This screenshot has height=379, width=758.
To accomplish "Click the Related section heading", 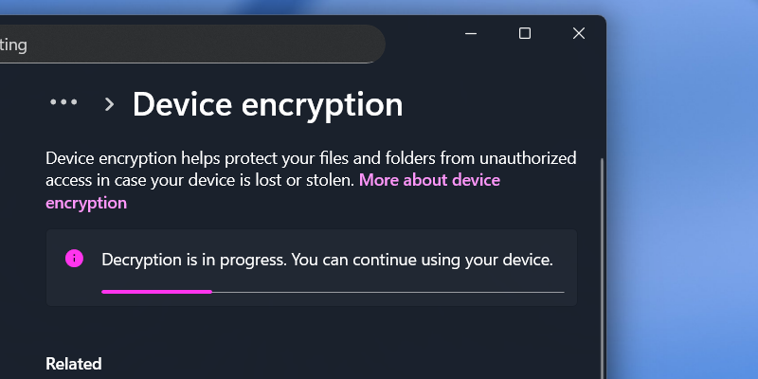I will click(x=74, y=364).
